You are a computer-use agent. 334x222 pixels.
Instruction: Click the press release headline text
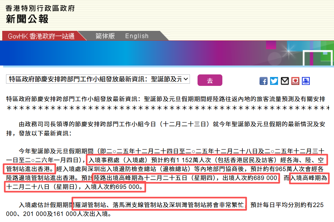(165, 99)
